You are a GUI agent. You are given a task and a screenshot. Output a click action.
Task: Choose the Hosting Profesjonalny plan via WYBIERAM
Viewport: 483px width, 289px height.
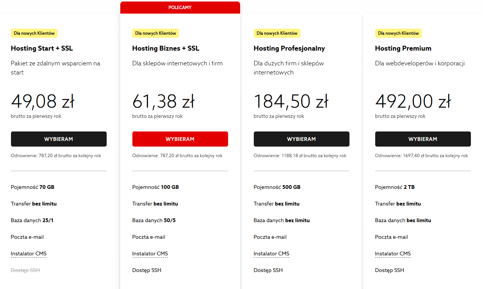(301, 139)
